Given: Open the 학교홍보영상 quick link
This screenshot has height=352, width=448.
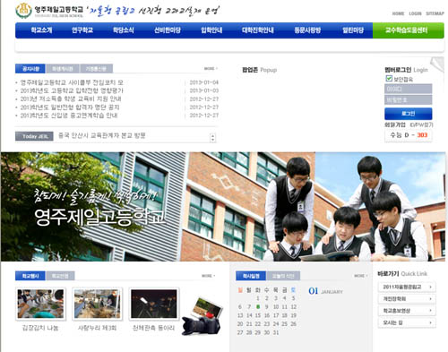Looking at the screenshot, I should (407, 311).
